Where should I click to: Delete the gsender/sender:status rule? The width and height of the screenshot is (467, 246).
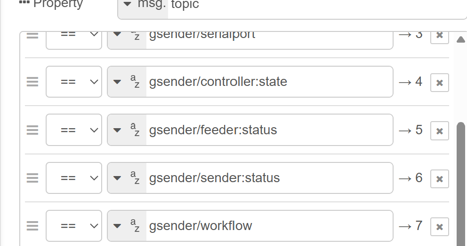439,179
